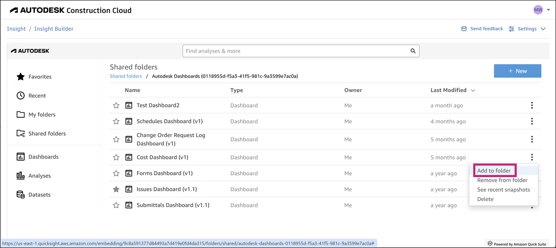556x248 pixels.
Task: Open the Recent items clock icon
Action: [x=20, y=96]
